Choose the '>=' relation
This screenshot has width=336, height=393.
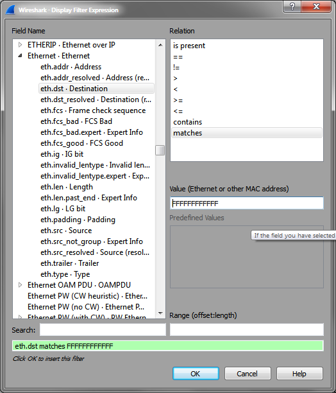tap(247, 100)
